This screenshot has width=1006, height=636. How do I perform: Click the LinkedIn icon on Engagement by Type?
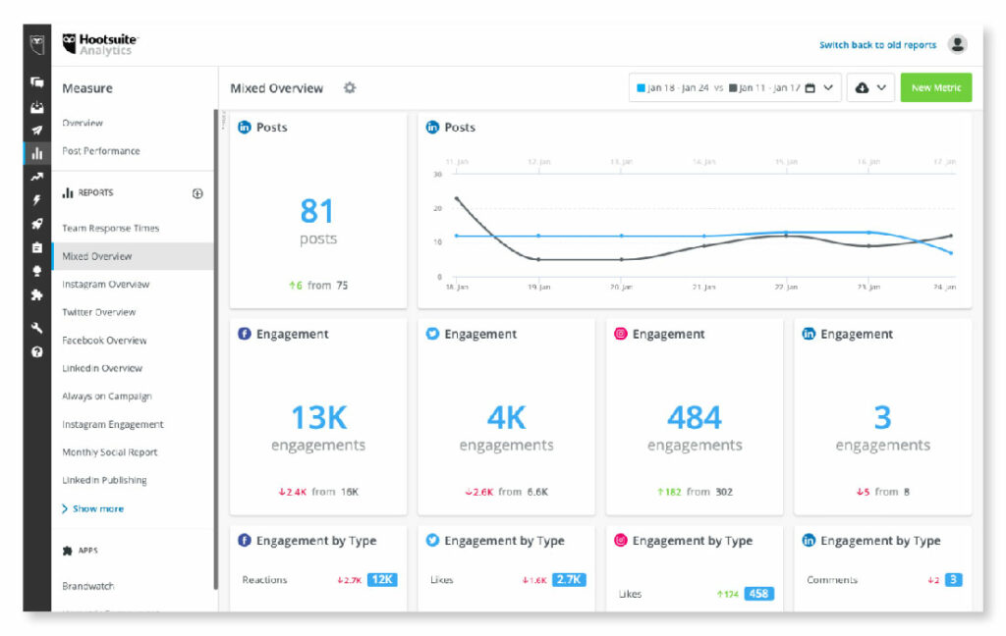tap(809, 540)
